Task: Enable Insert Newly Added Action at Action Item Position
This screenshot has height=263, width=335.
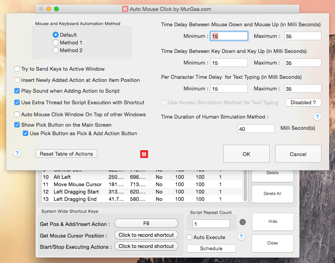Action: click(x=17, y=80)
